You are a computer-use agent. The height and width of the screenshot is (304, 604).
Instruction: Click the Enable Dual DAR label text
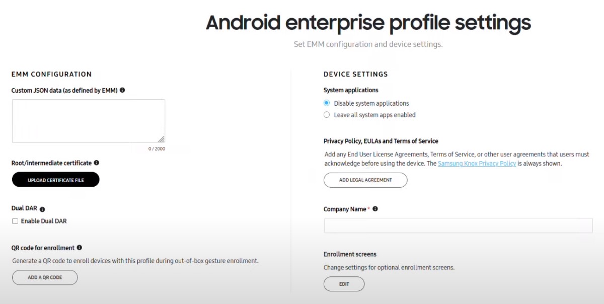click(x=44, y=221)
